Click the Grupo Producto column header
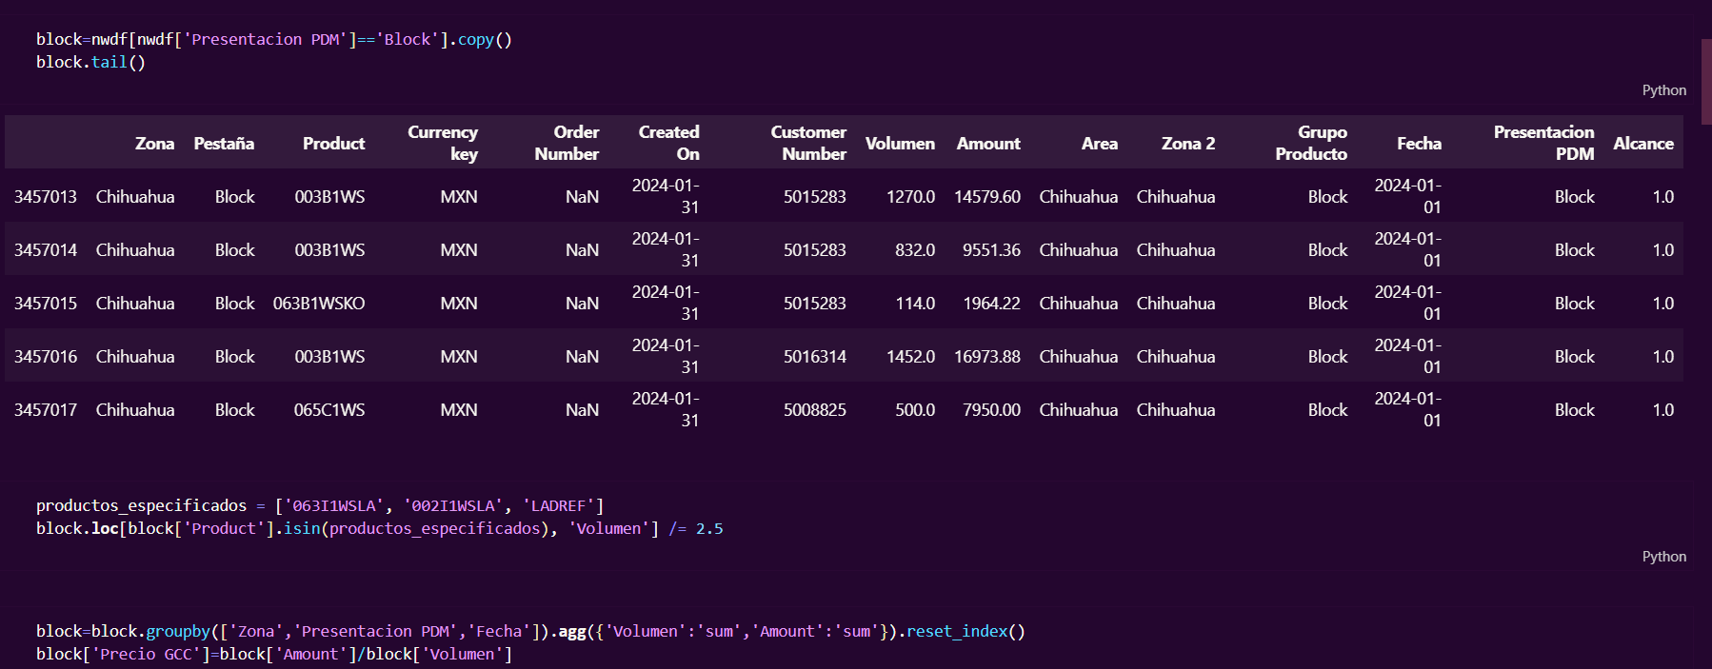 point(1312,143)
